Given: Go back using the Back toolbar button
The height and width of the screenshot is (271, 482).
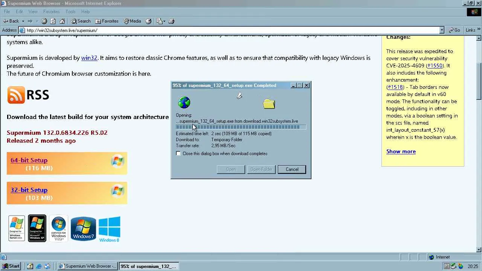Looking at the screenshot, I should click(x=11, y=21).
